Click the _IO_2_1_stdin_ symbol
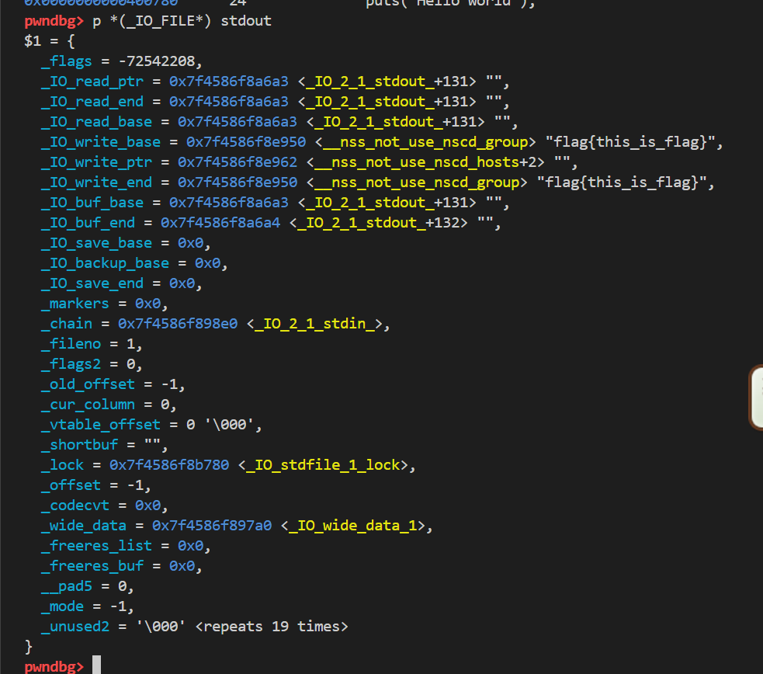The width and height of the screenshot is (763, 674). pyautogui.click(x=319, y=324)
